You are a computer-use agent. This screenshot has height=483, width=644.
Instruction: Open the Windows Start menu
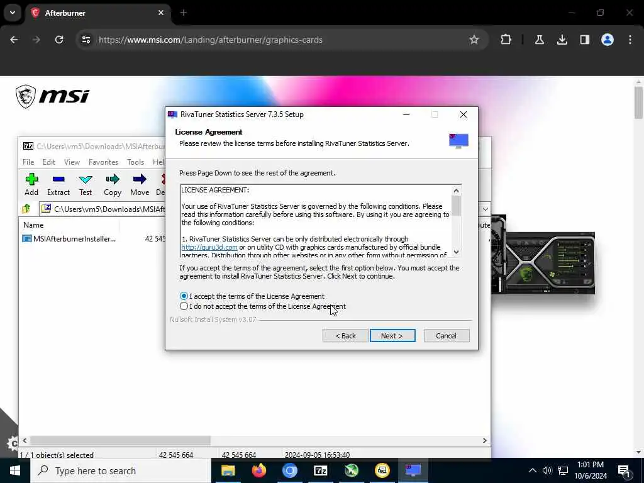(15, 470)
